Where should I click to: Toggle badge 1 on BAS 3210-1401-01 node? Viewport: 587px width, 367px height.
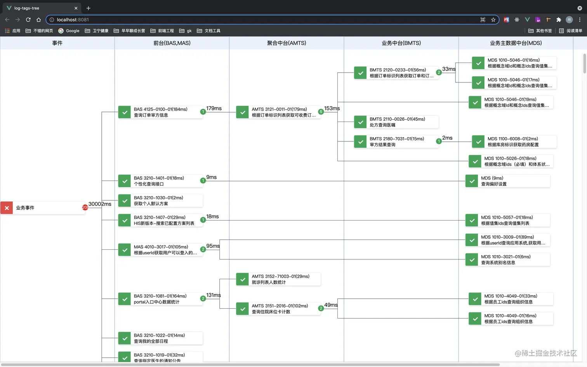(203, 181)
